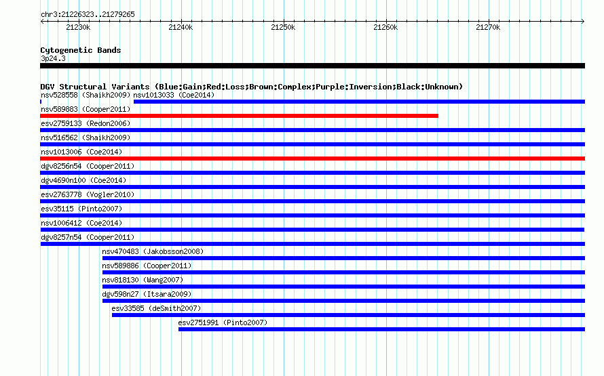
Task: Click the chr3:21226323..21279265 coordinate label
Action: 88,15
